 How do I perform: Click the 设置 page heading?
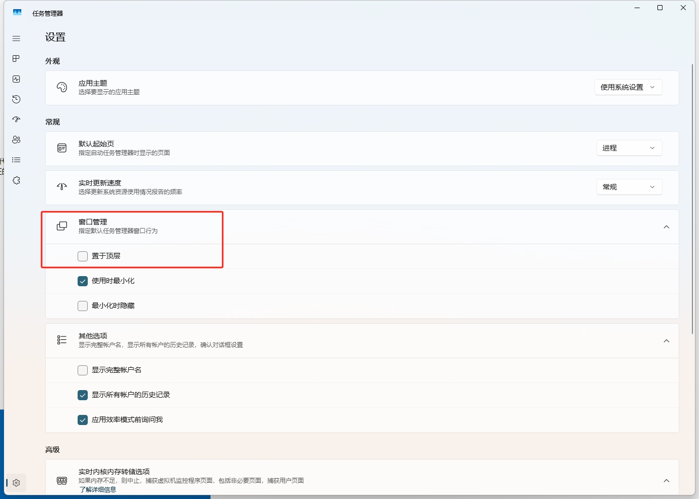click(55, 37)
